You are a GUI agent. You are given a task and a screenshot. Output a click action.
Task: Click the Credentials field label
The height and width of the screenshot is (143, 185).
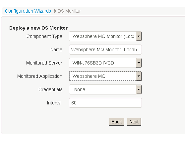point(50,89)
